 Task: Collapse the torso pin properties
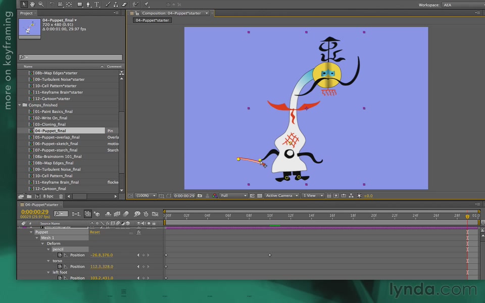[48, 261]
